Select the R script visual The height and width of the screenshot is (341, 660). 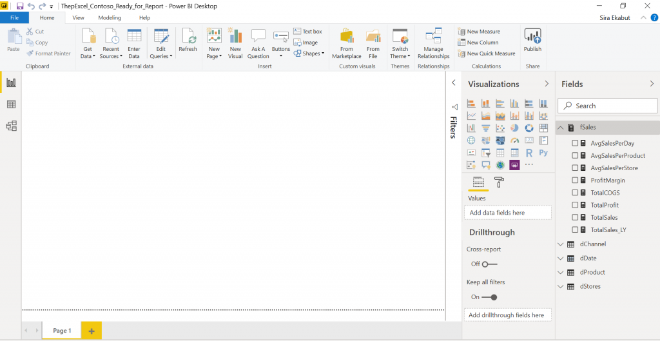tap(529, 152)
